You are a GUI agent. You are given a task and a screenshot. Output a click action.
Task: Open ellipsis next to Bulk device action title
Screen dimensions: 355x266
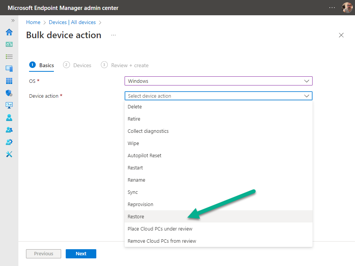point(113,35)
